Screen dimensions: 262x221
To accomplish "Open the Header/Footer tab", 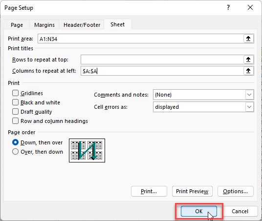I will click(82, 25).
